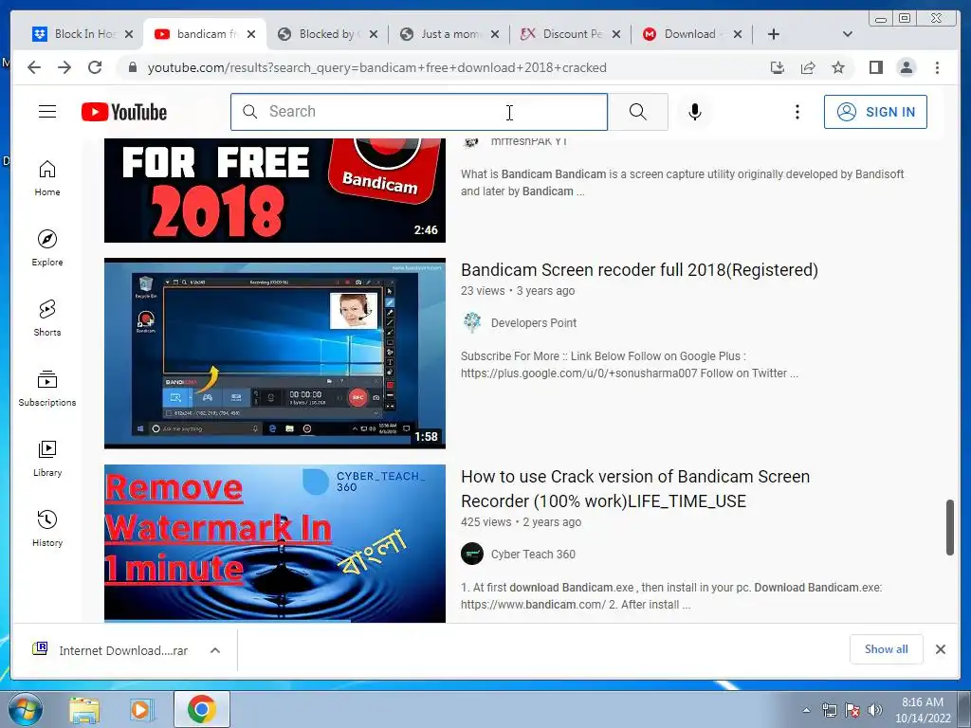The image size is (971, 728).
Task: Click the Chrome taskbar icon
Action: [x=201, y=710]
